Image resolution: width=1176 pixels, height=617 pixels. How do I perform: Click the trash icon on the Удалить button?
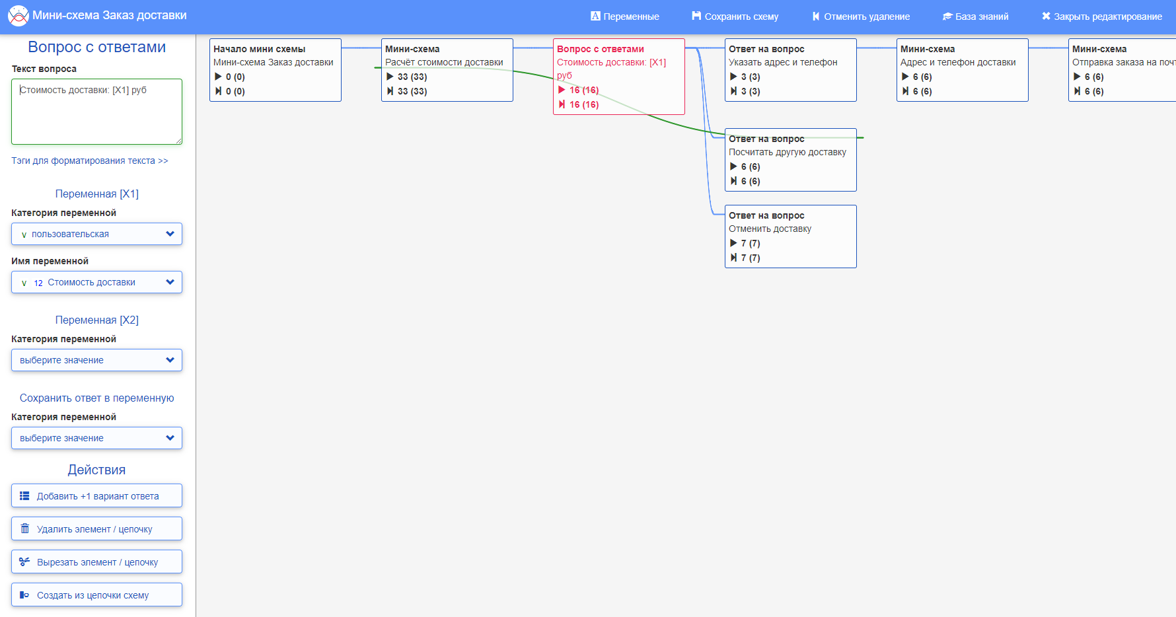[x=24, y=528]
